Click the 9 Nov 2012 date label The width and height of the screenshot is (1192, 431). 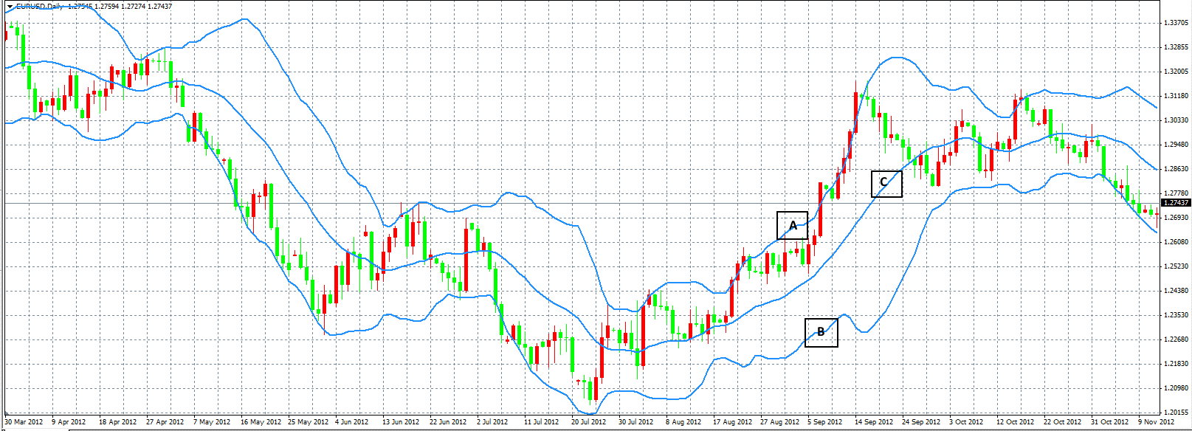coord(1156,422)
